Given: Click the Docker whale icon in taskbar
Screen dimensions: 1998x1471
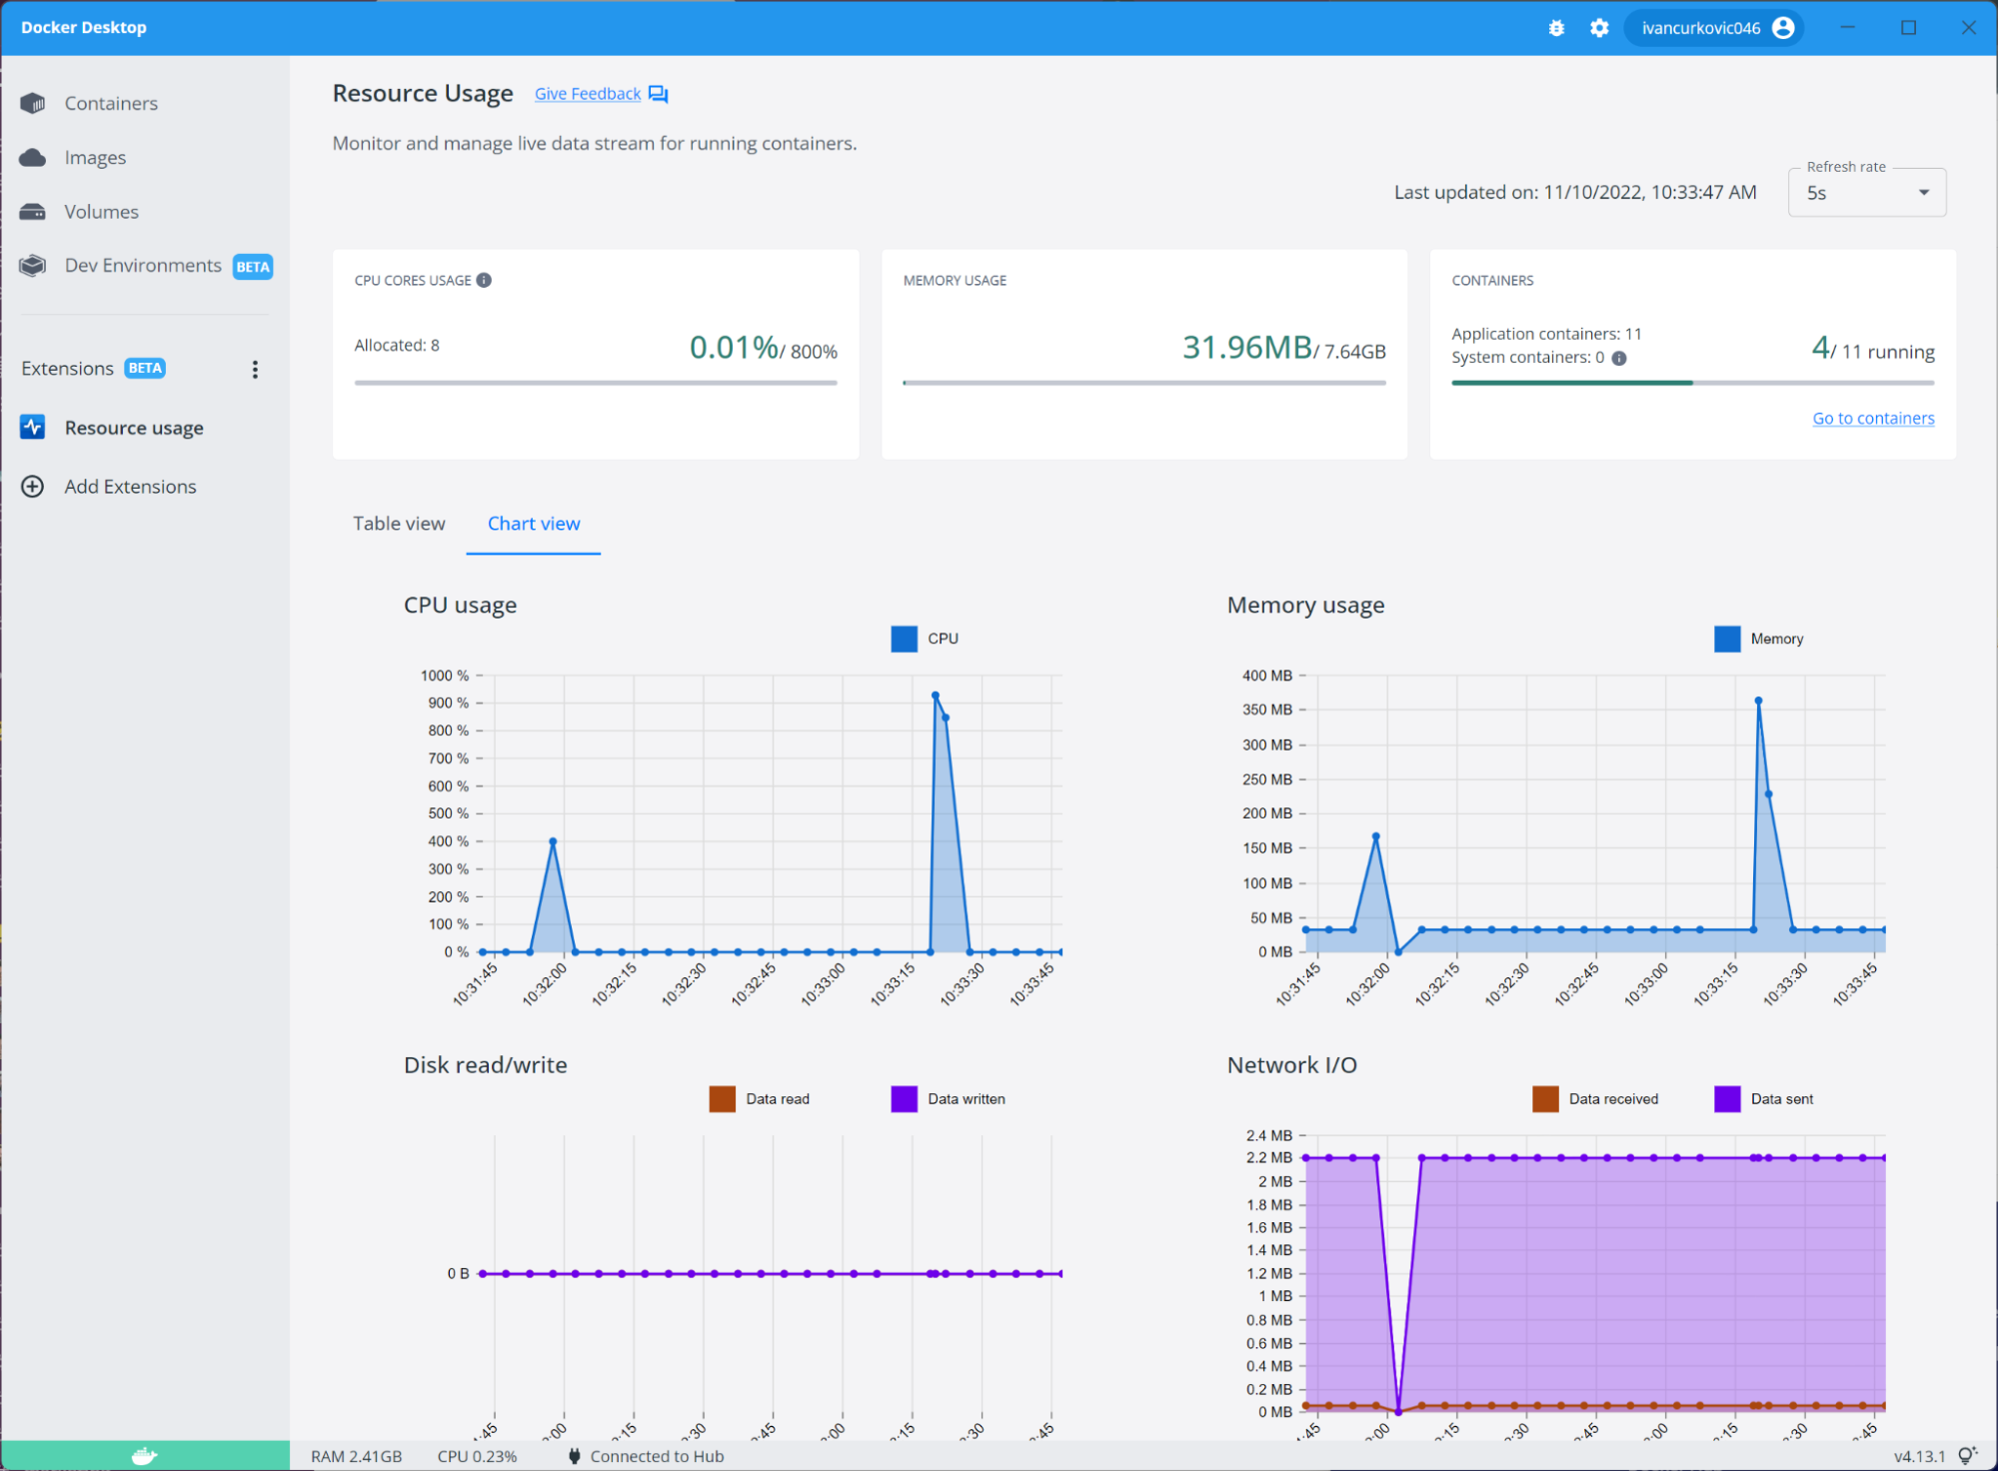Looking at the screenshot, I should click(x=143, y=1452).
